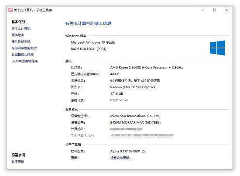
Task: Open 数字云梯 under 另请参阅
Action: (18, 162)
